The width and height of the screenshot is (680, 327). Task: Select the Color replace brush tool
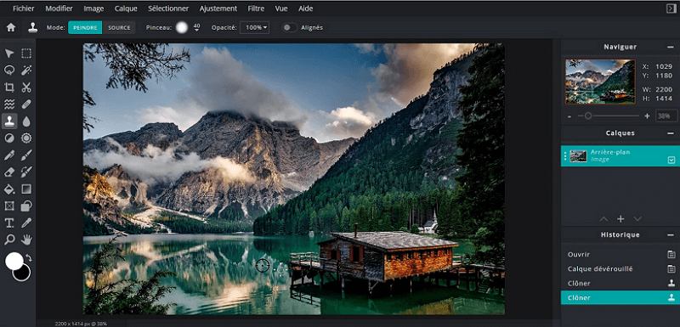tap(26, 172)
